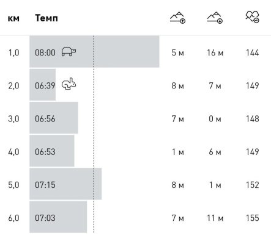Click heart rate value 155
This screenshot has width=271, height=244.
[x=253, y=218]
